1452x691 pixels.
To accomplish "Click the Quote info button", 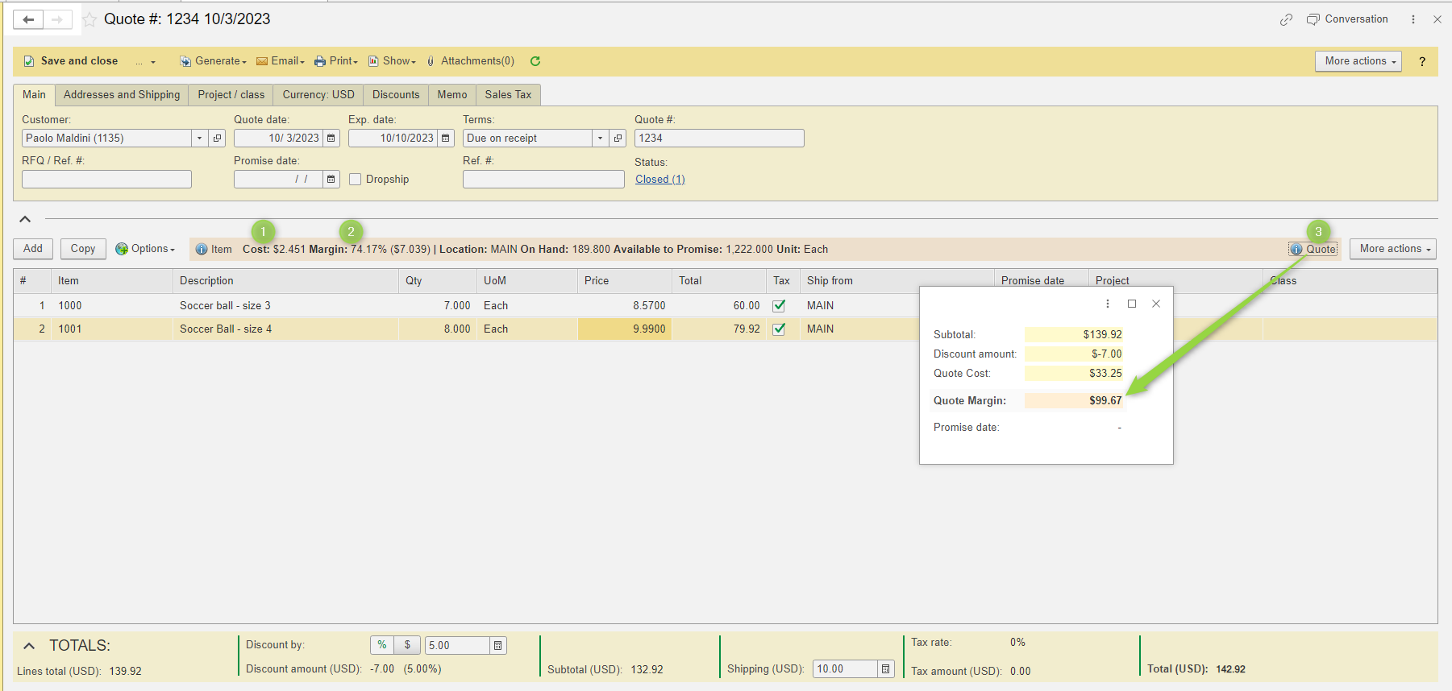I will [x=1313, y=250].
